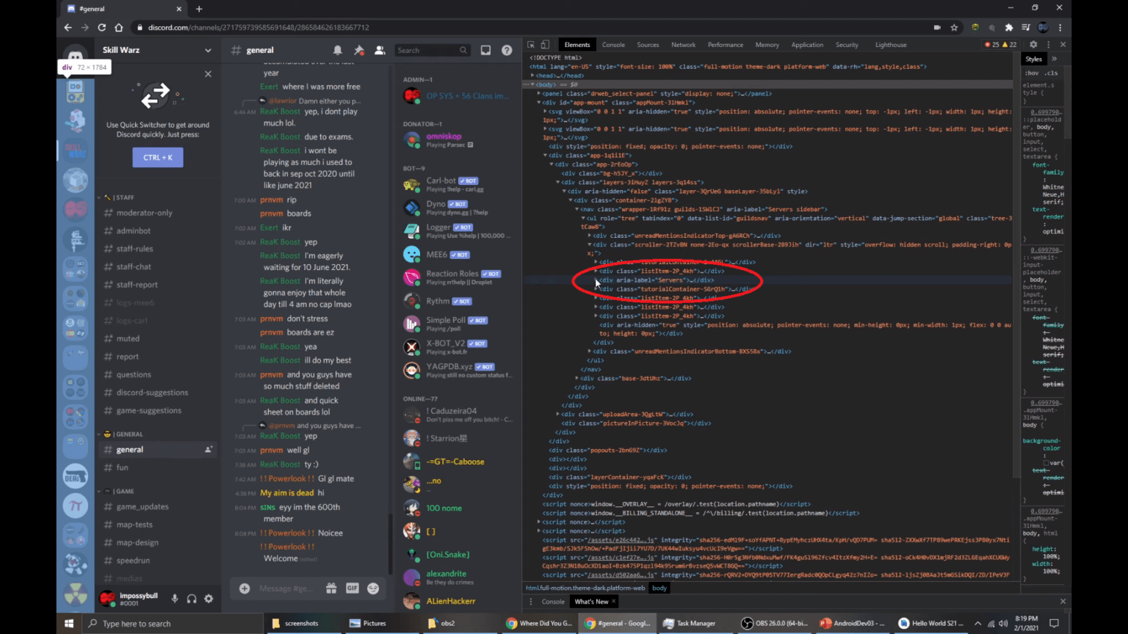Open Discord user settings gear
Viewport: 1128px width, 634px height.
coord(209,599)
